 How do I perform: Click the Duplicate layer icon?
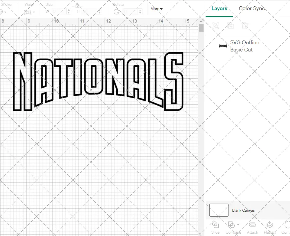pos(231,26)
